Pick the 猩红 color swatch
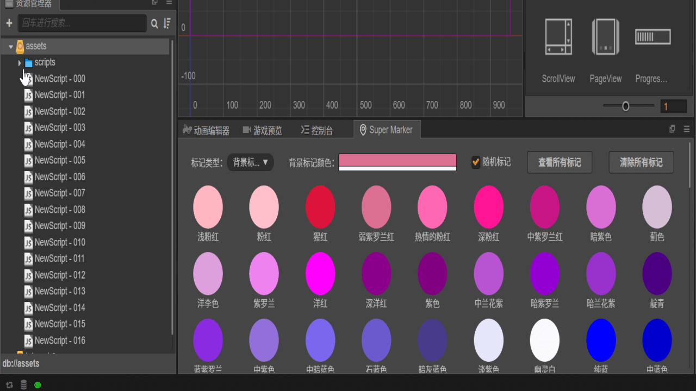 tap(320, 207)
